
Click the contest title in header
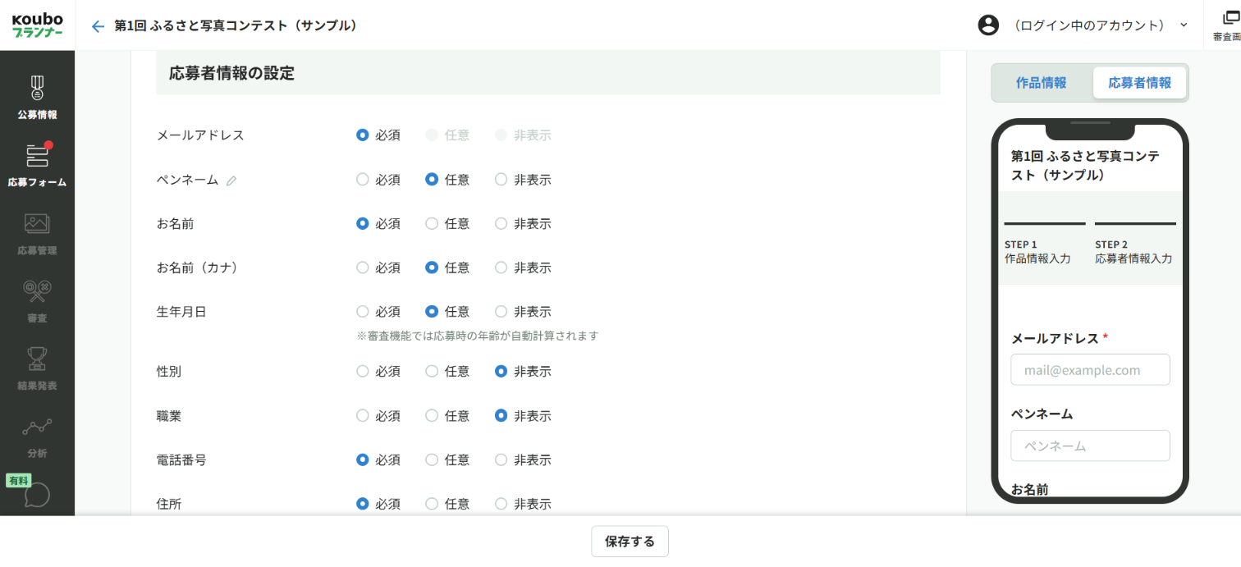point(236,26)
